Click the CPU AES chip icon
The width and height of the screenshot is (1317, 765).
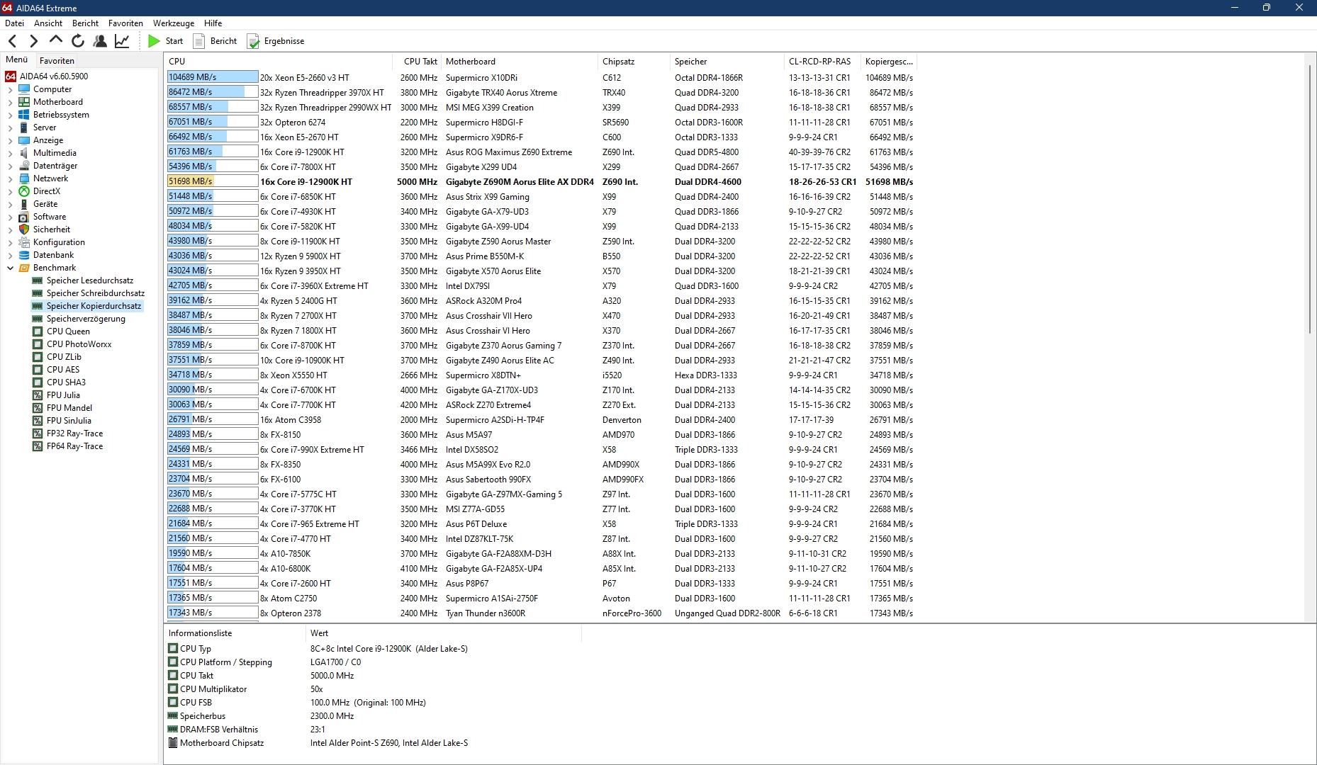tap(38, 370)
